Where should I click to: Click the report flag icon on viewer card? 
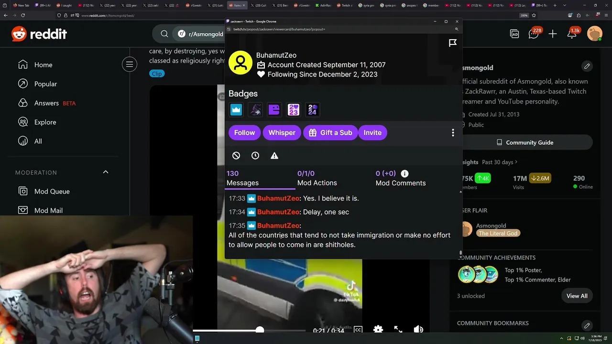click(453, 43)
